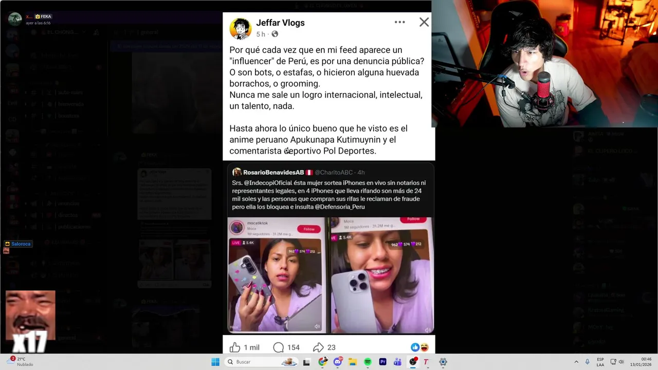
Task: Click the thumbs-up like icon
Action: click(235, 347)
